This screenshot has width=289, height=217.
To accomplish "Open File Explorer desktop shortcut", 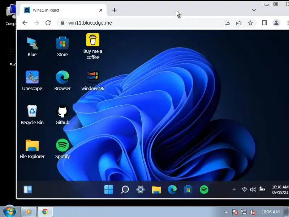I will [32, 149].
